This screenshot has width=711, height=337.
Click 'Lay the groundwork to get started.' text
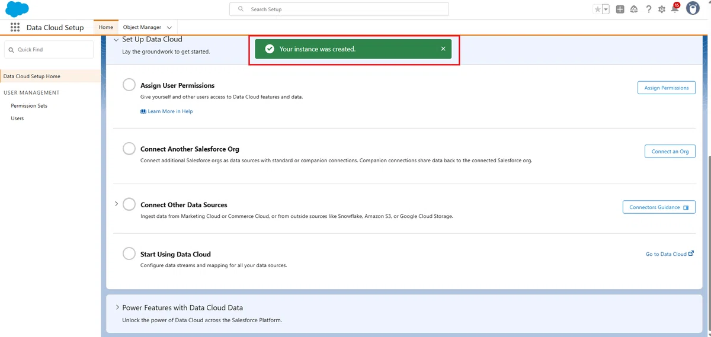point(166,52)
